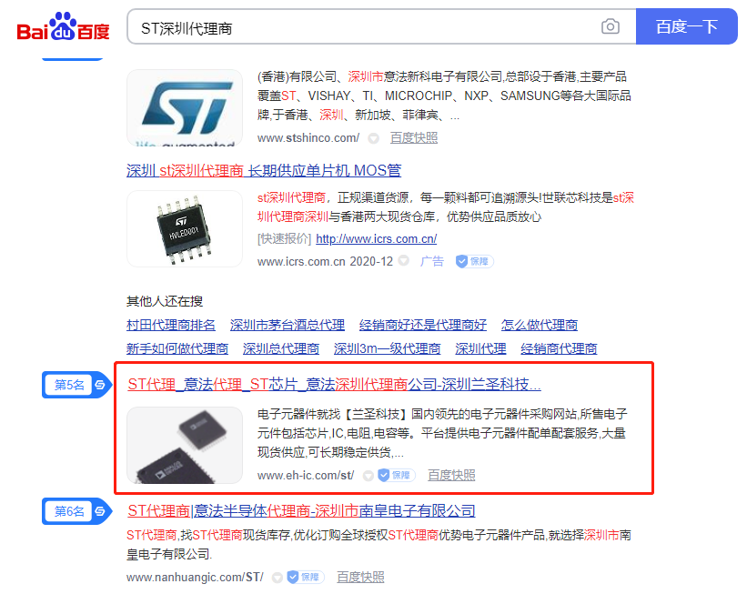Open the 深圳 st深圳代理商 长期供应单片机 MOS管 result

264,170
